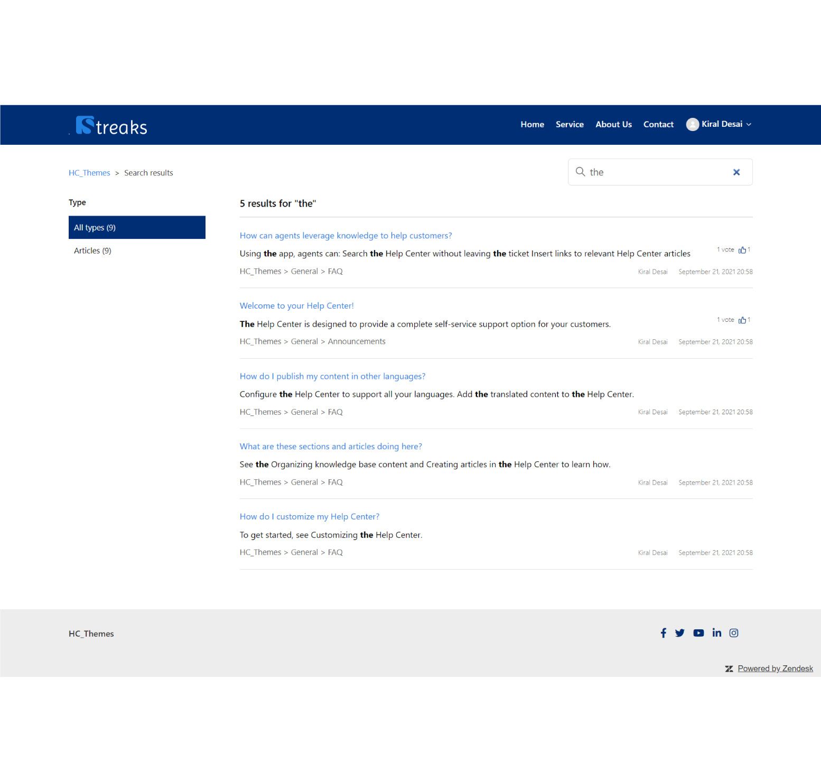
Task: Click the Streaks logo in header
Action: [111, 126]
